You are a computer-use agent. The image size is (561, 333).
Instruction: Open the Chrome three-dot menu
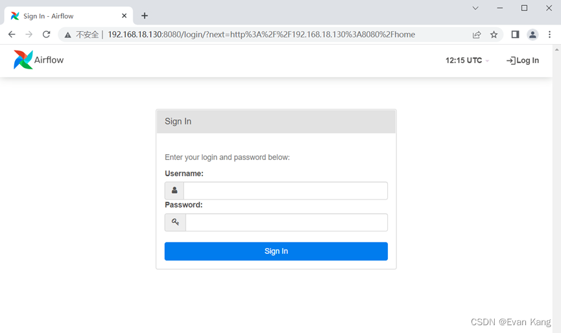click(549, 34)
